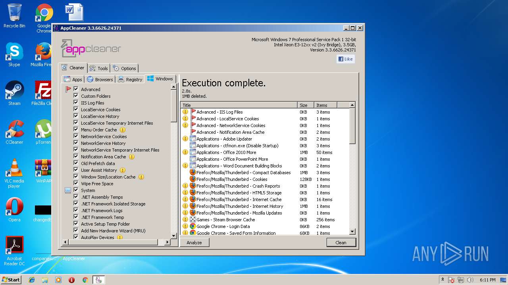Screen dimensions: 508x285
Task: Switch to the Tools tab
Action: [98, 68]
